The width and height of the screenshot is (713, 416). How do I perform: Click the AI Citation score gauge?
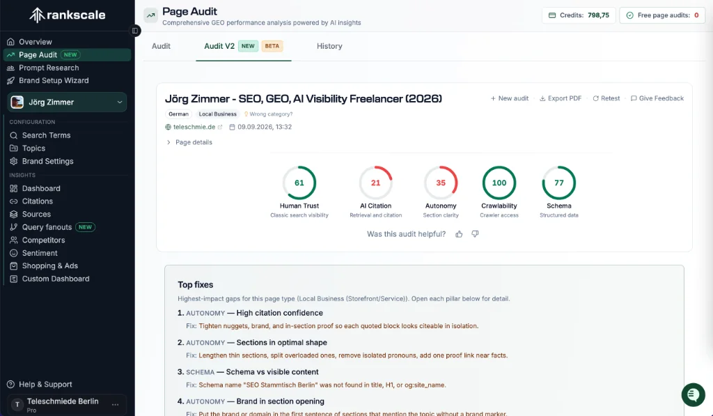click(375, 183)
